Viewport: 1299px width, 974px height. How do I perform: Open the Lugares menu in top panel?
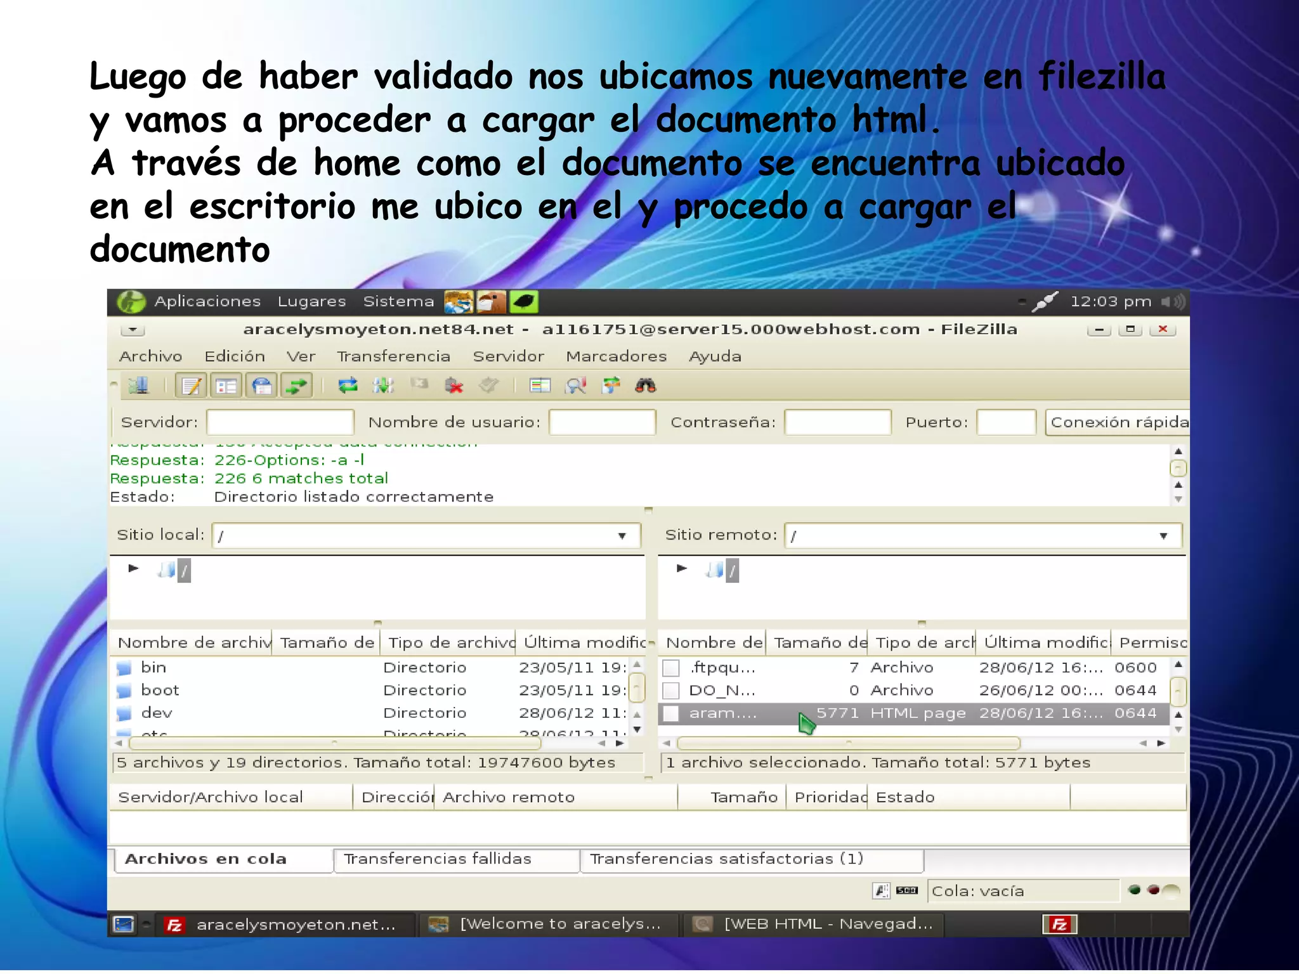pyautogui.click(x=312, y=302)
